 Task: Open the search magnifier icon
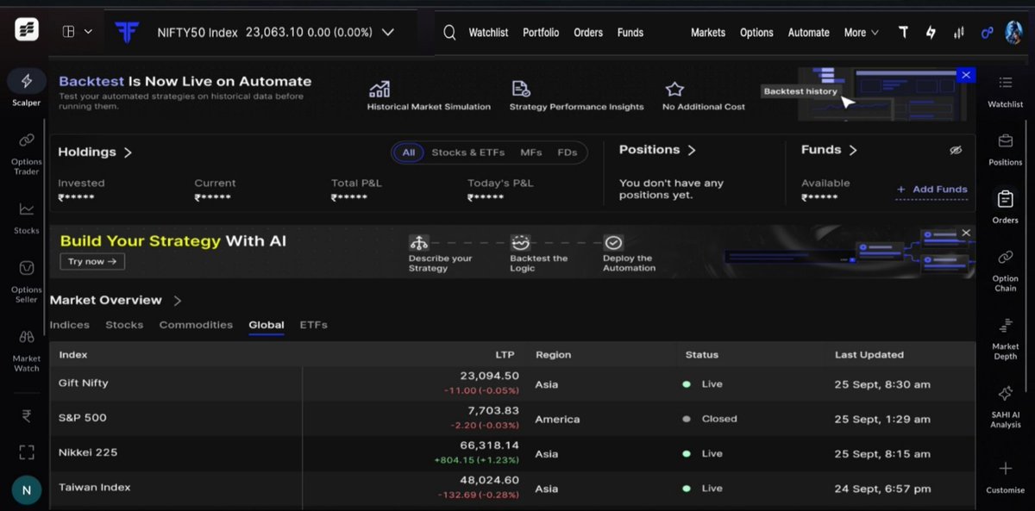tap(449, 33)
